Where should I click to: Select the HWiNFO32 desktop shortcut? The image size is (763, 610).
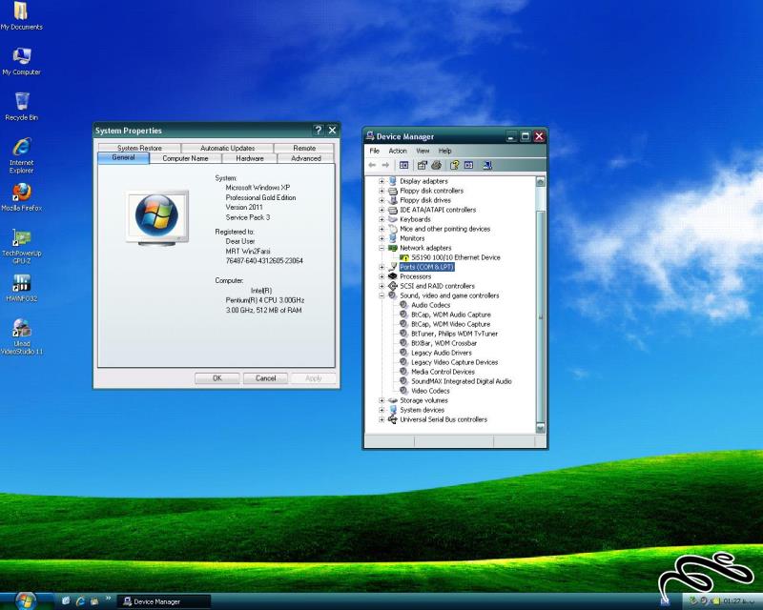tap(21, 288)
